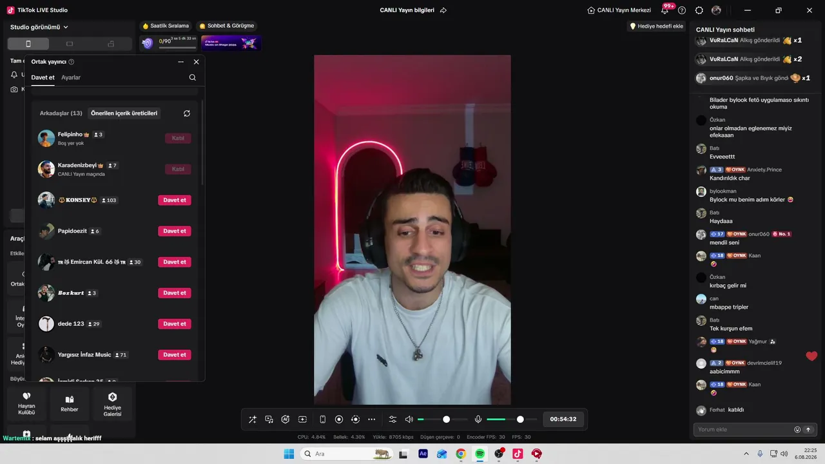
Task: Open CANLI Yayın Merkezi
Action: (x=619, y=10)
